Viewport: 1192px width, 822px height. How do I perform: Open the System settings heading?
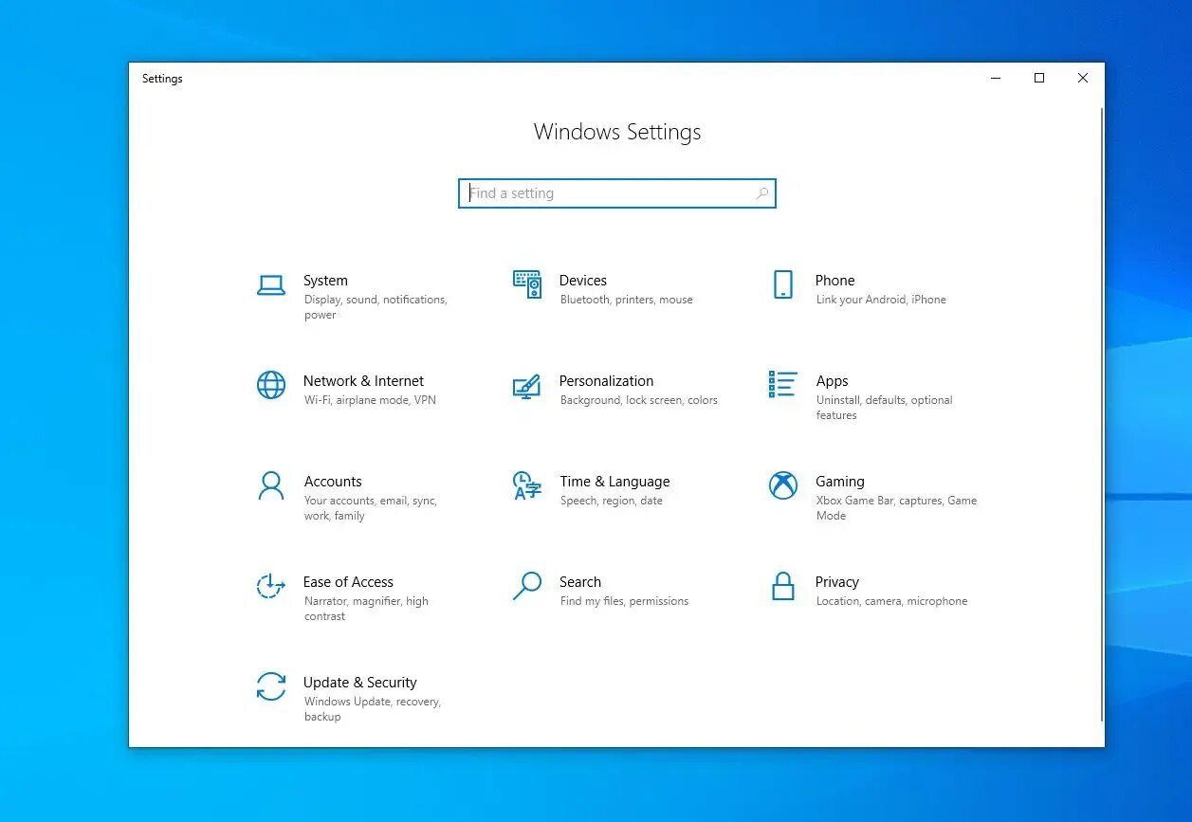click(x=325, y=281)
